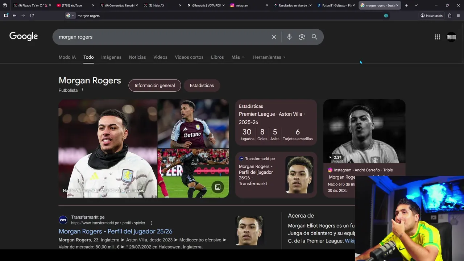Open the image gallery icon on the photos
This screenshot has height=261, width=464.
(x=217, y=187)
